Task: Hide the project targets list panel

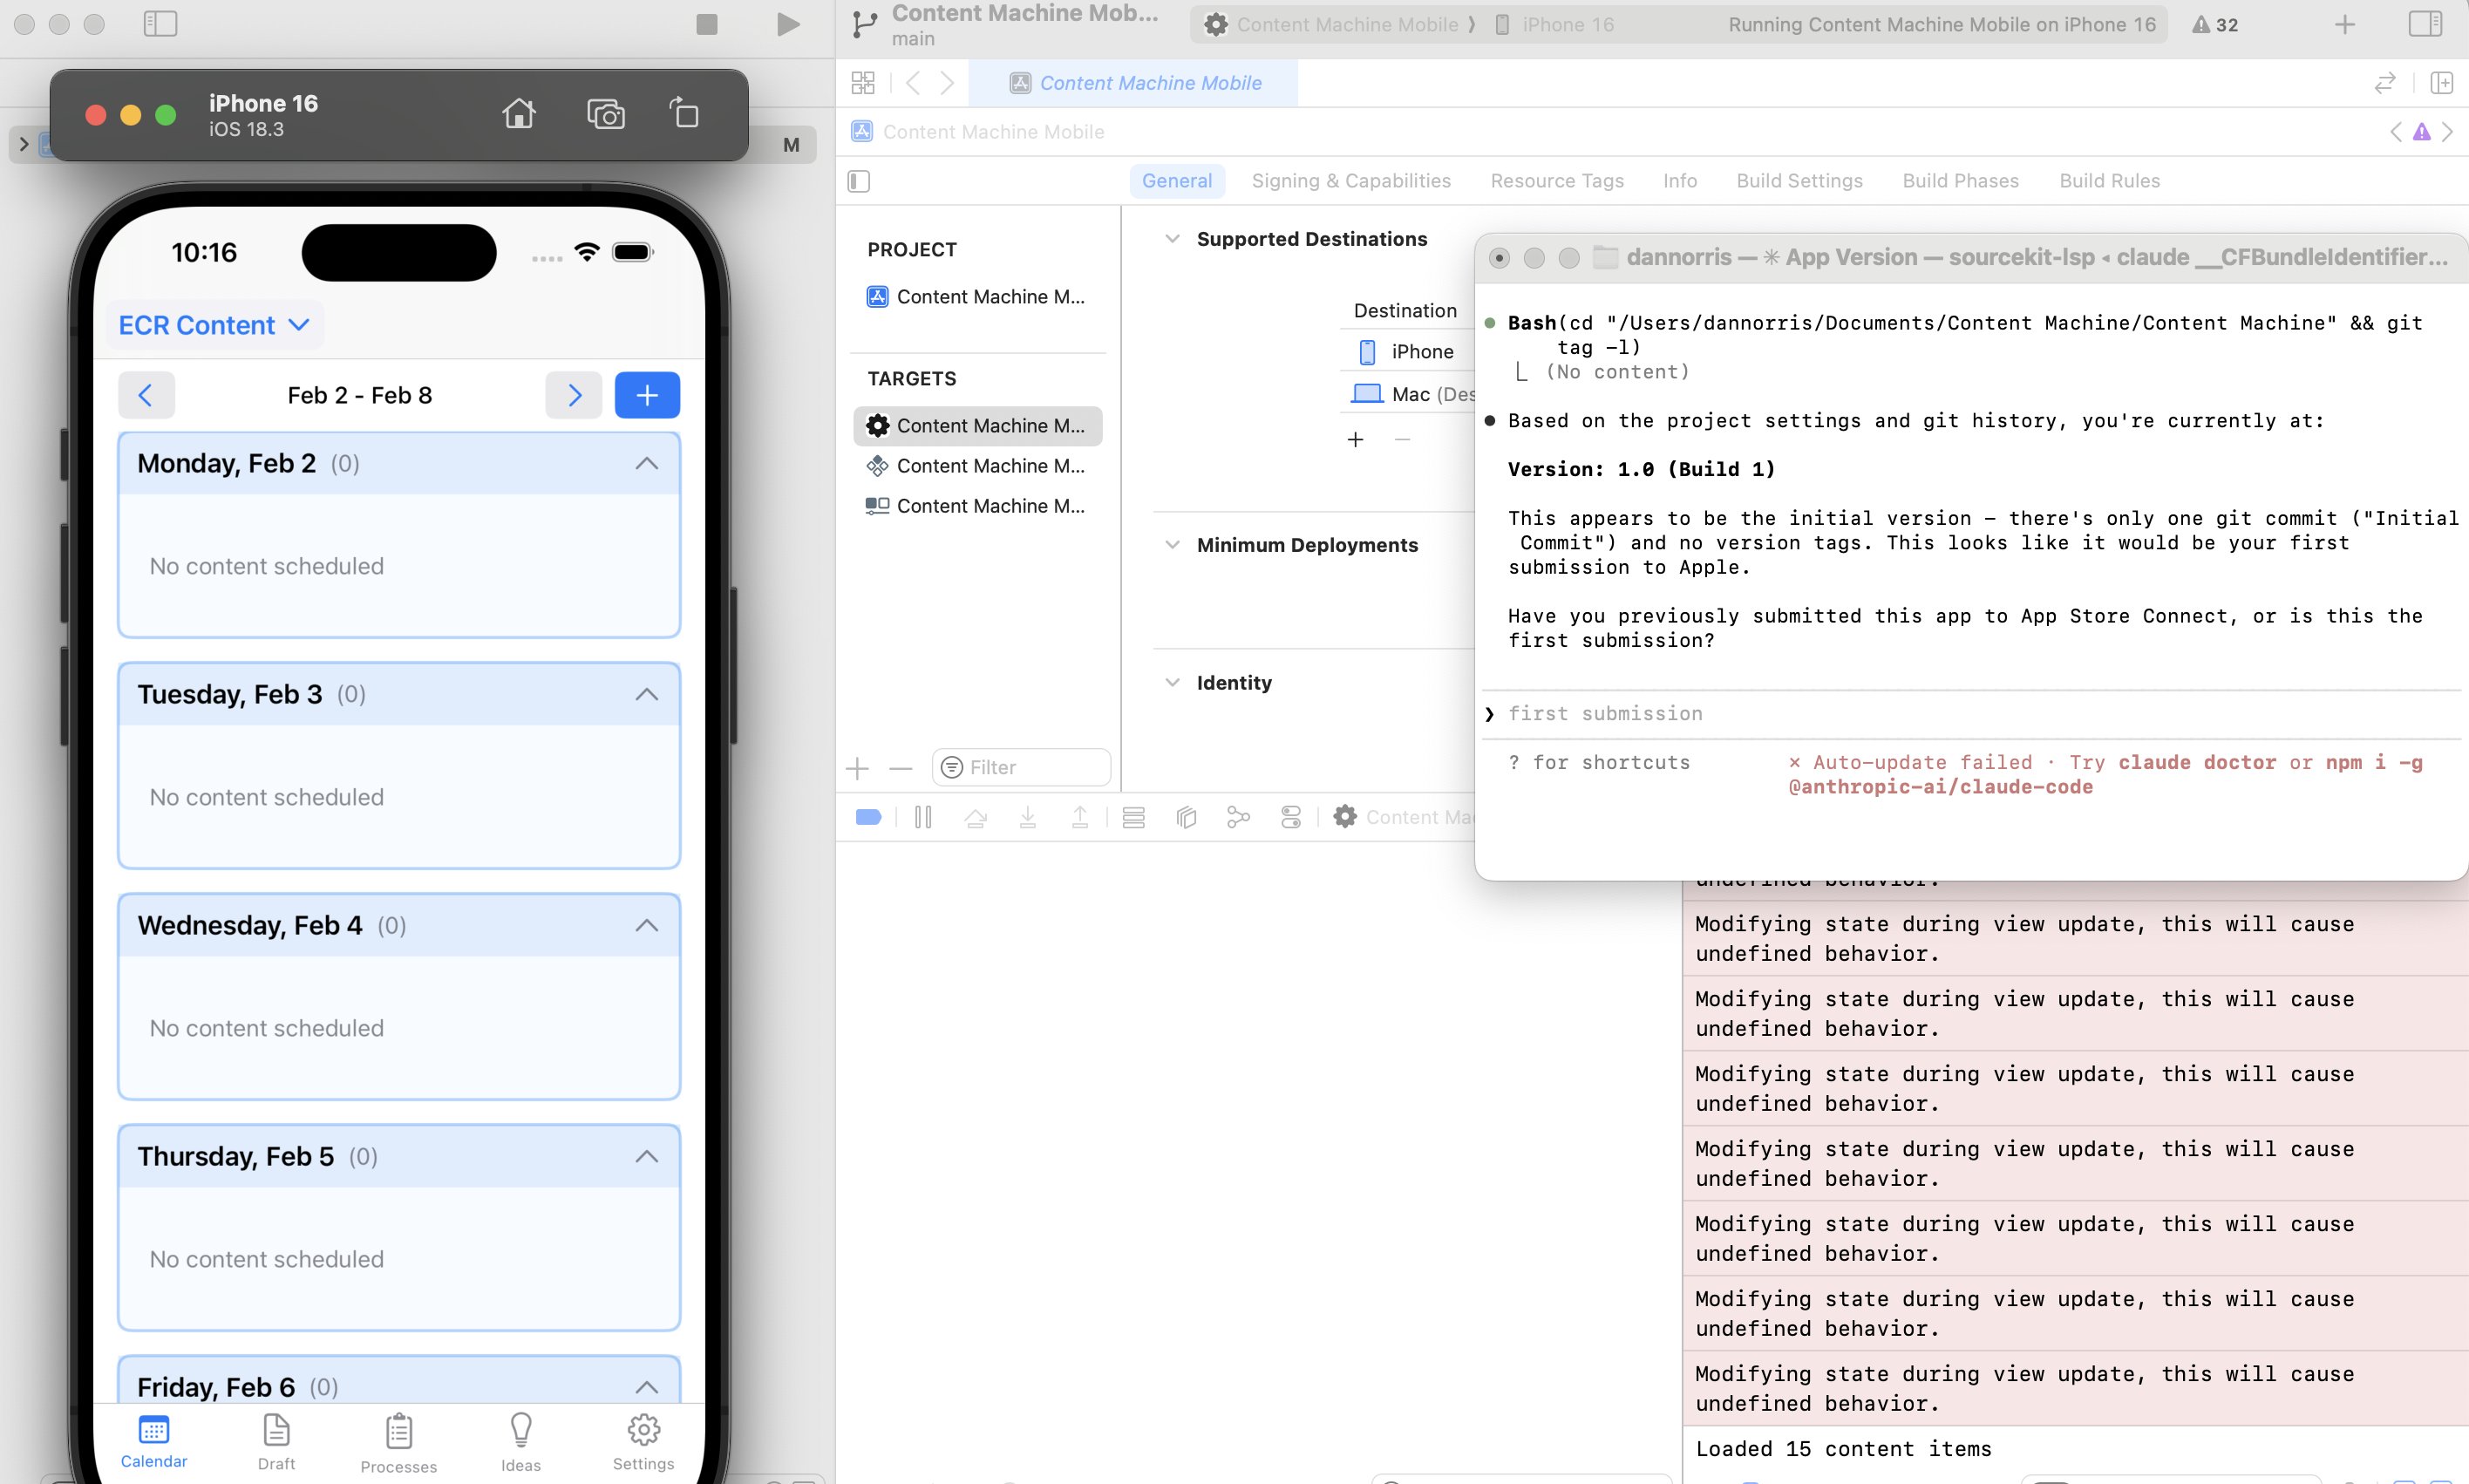Action: tap(859, 181)
